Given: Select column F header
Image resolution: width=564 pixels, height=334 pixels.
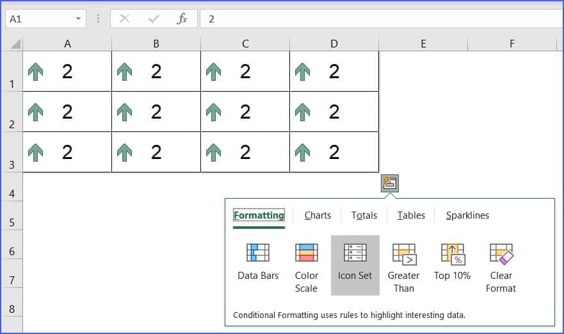Looking at the screenshot, I should pyautogui.click(x=512, y=44).
